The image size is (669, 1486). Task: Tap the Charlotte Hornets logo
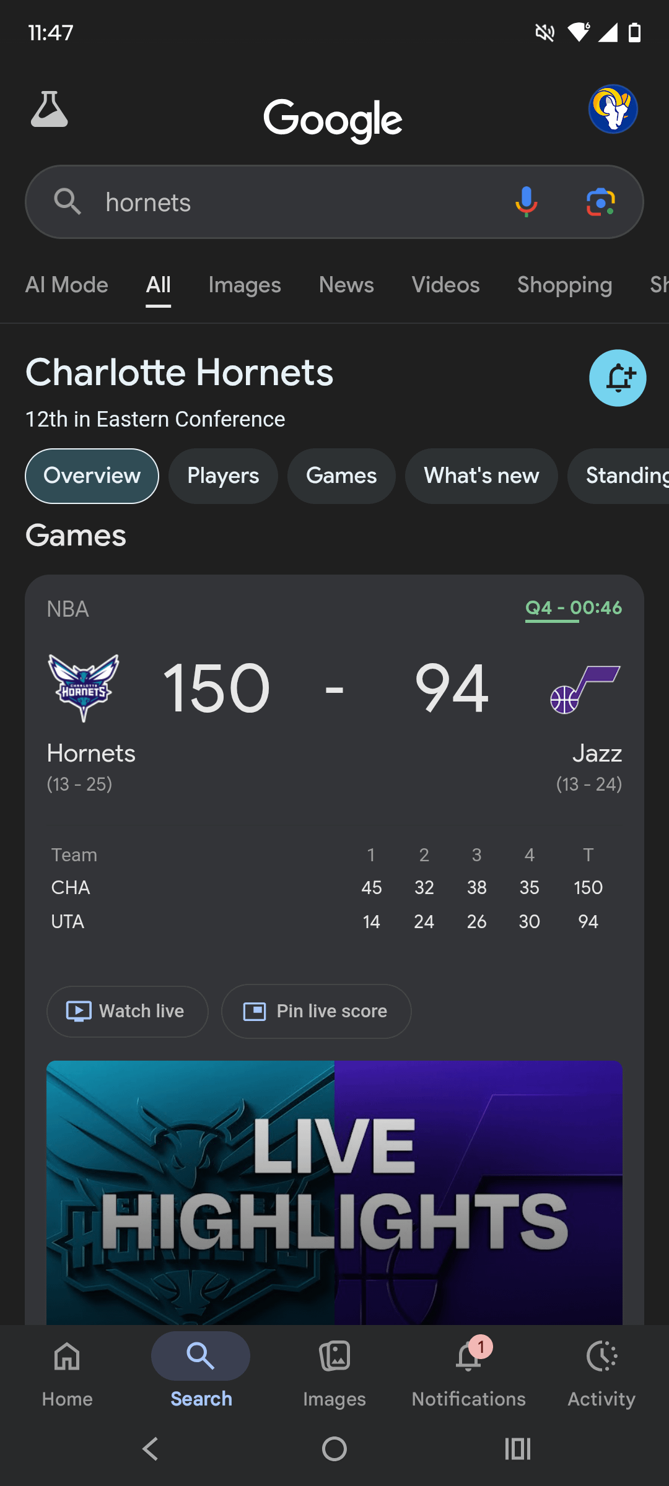tap(84, 687)
